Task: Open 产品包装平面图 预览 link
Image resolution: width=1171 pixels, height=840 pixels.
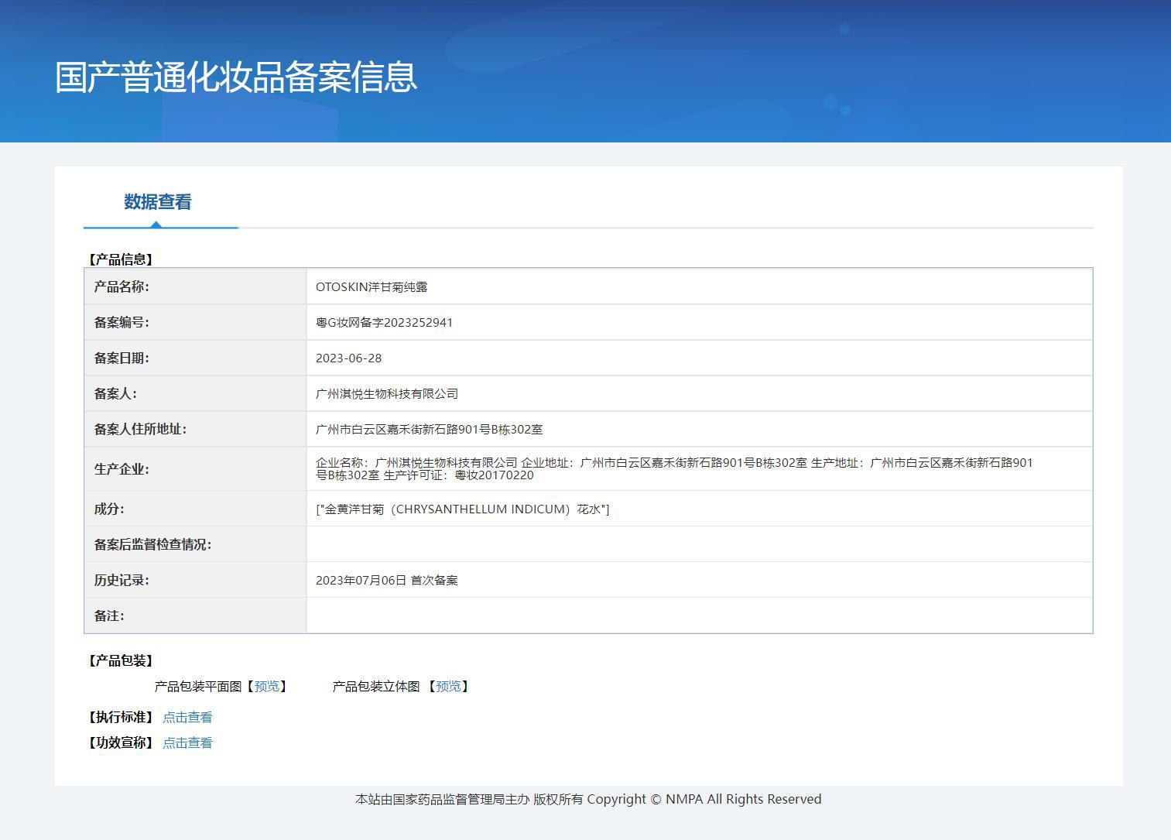Action: [x=267, y=687]
